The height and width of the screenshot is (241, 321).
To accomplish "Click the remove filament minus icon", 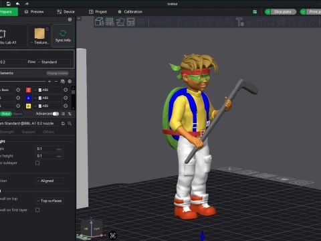I will (56, 82).
